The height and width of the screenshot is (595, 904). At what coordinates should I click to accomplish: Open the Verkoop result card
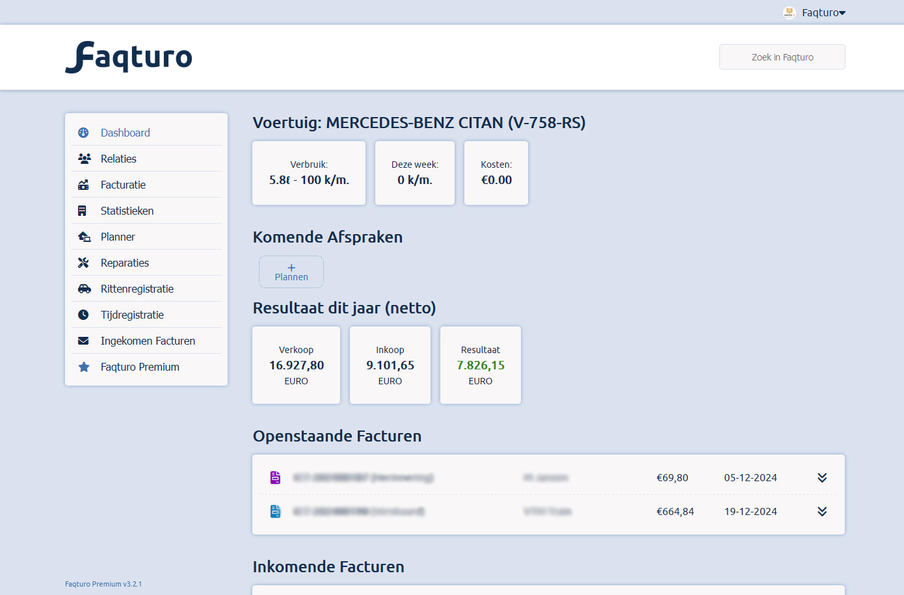point(296,365)
